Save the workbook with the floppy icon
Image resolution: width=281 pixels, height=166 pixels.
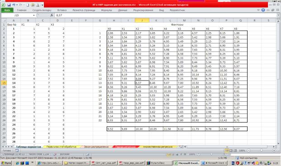9,5
